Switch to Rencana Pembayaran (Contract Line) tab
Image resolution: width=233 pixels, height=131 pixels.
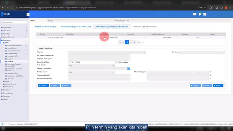click(76, 27)
